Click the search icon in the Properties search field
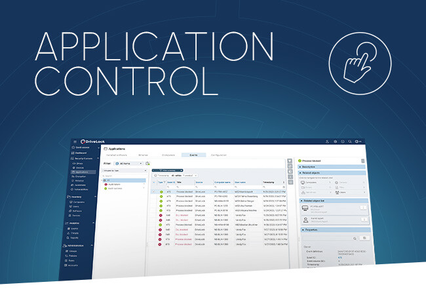This screenshot has width=426, height=295. 355,238
